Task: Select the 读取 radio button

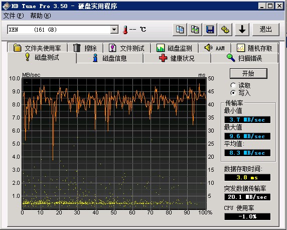Action: pyautogui.click(x=233, y=85)
